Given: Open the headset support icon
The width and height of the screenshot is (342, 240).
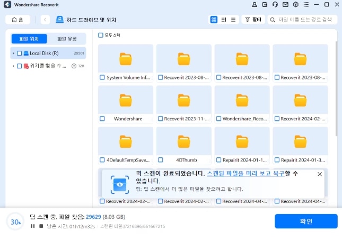Looking at the screenshot, I should [x=275, y=5].
